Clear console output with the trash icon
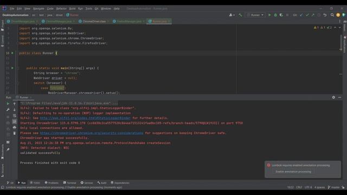The width and height of the screenshot is (347, 195). click(15, 133)
